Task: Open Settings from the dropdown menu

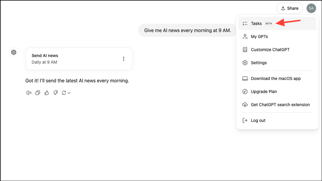Action: [x=259, y=63]
